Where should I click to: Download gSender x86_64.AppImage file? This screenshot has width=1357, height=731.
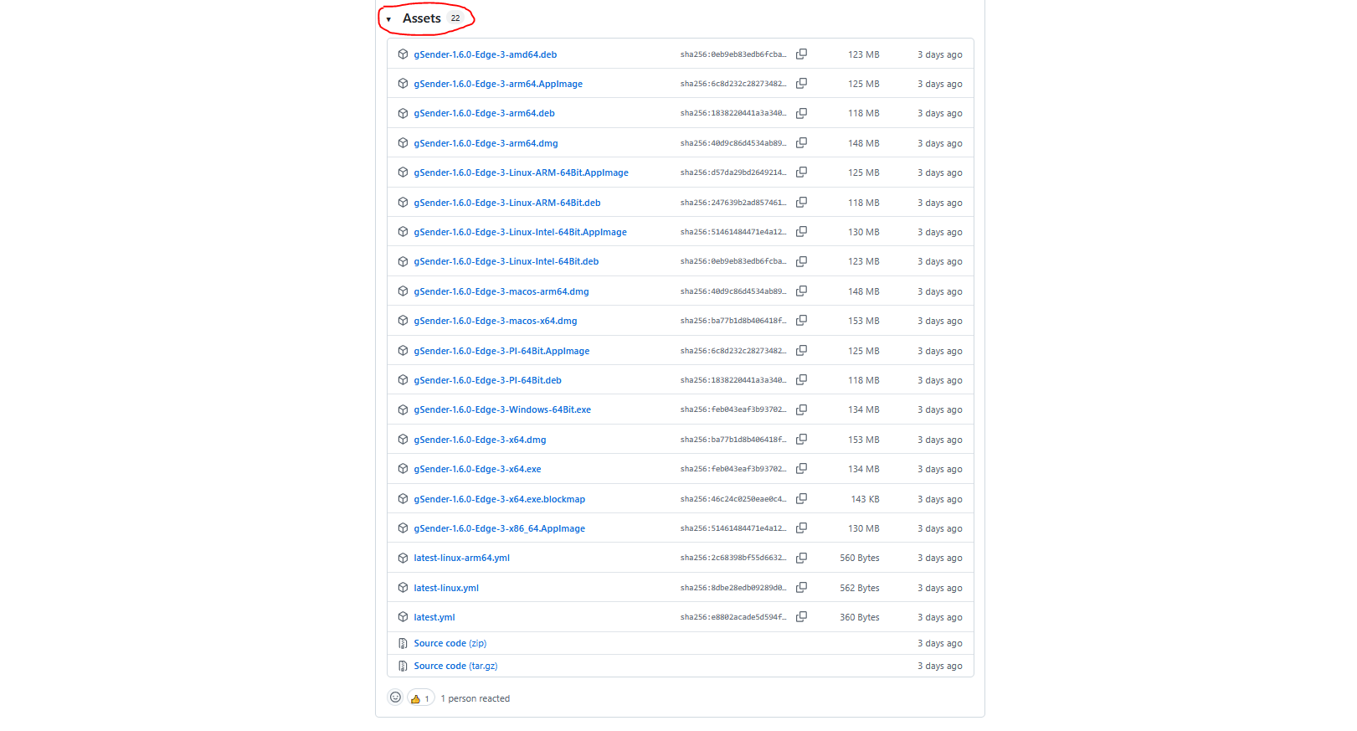(x=499, y=528)
